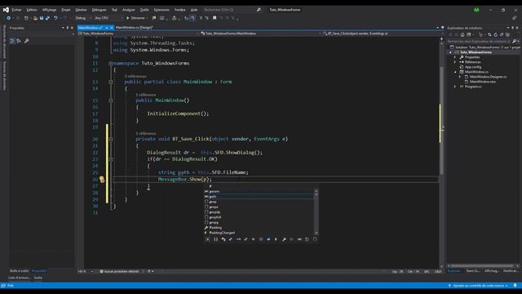Open the Sortie bottom panel tab
Screen dimensions: 522x294
point(38,278)
